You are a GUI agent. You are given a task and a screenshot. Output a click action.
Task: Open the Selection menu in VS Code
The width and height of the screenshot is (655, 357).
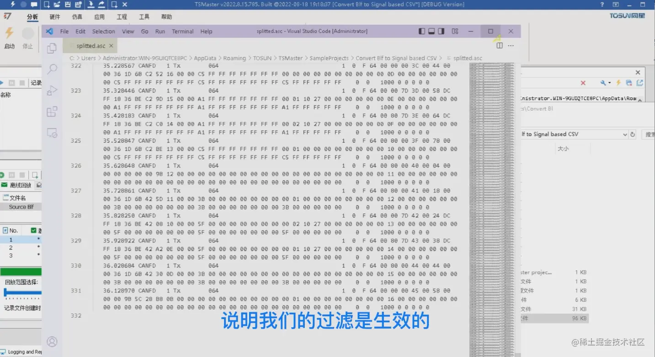104,31
